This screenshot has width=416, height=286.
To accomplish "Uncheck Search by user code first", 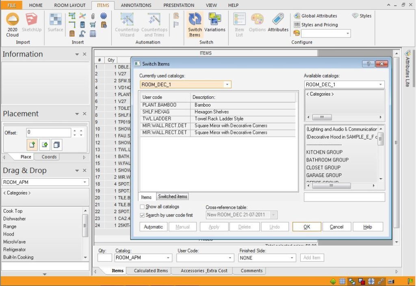I will point(142,215).
